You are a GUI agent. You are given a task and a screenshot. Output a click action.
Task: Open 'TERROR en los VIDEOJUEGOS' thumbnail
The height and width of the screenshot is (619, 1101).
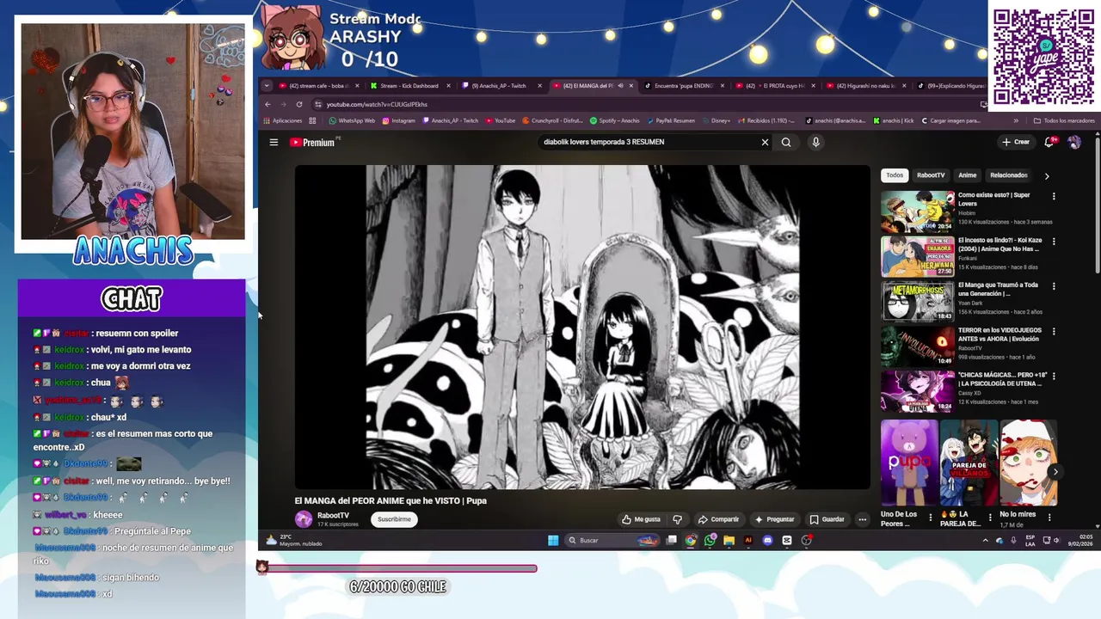(918, 346)
